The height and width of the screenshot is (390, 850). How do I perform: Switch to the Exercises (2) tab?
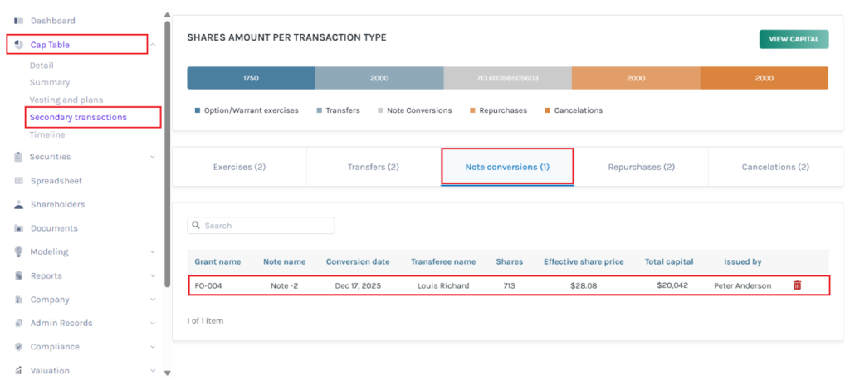point(239,167)
